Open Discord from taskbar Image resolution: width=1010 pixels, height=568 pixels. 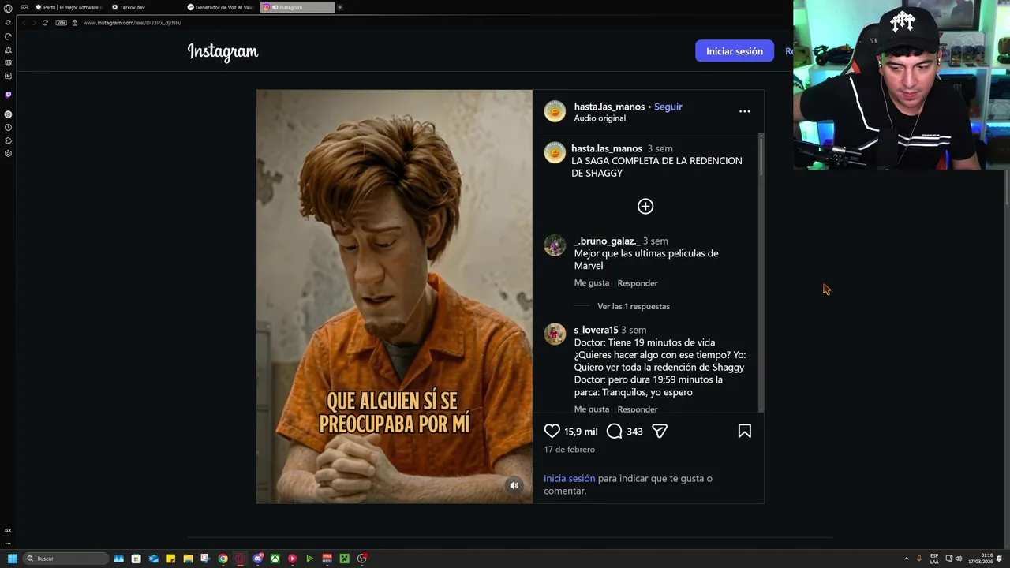click(x=258, y=559)
